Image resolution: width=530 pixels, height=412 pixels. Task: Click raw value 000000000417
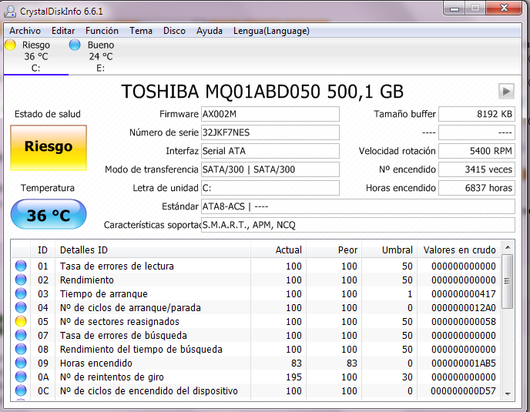pos(464,293)
